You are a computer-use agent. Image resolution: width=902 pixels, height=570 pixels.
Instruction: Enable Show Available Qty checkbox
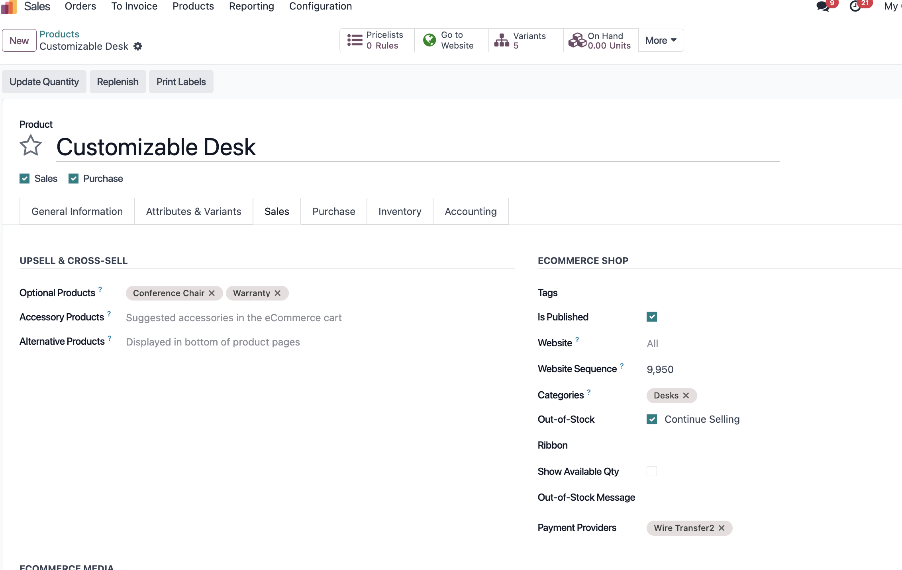[x=652, y=471]
